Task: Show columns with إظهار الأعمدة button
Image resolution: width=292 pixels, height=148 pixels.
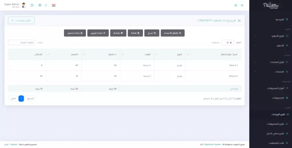Action: [x=173, y=33]
